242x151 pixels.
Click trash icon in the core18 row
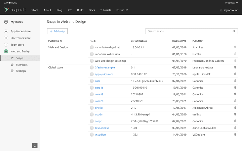[235, 94]
